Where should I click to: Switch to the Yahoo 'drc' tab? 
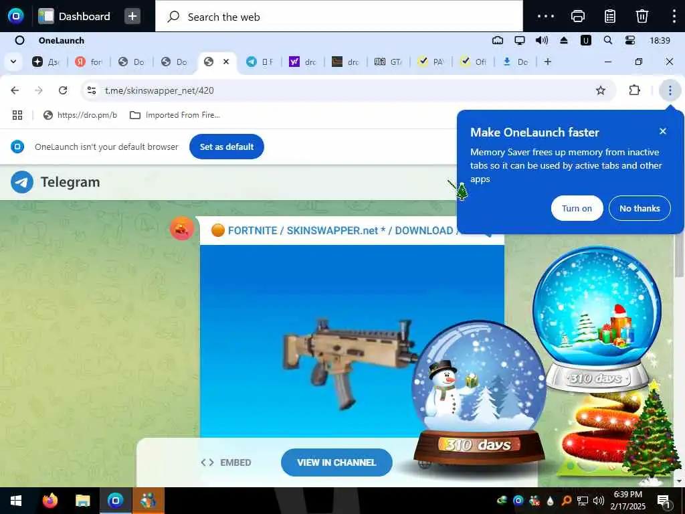pyautogui.click(x=302, y=62)
